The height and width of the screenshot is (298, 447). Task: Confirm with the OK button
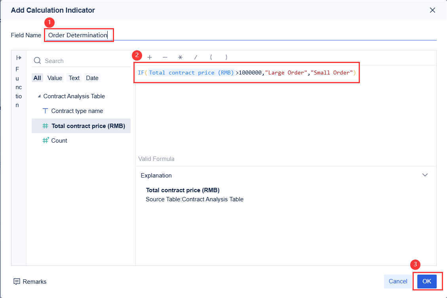[427, 281]
